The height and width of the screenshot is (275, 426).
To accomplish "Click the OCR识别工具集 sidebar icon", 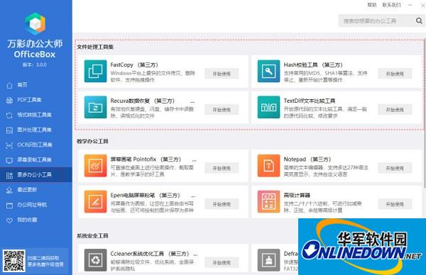I will click(9, 145).
